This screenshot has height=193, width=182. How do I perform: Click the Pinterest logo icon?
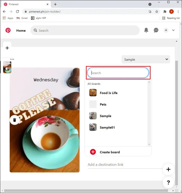click(x=8, y=30)
